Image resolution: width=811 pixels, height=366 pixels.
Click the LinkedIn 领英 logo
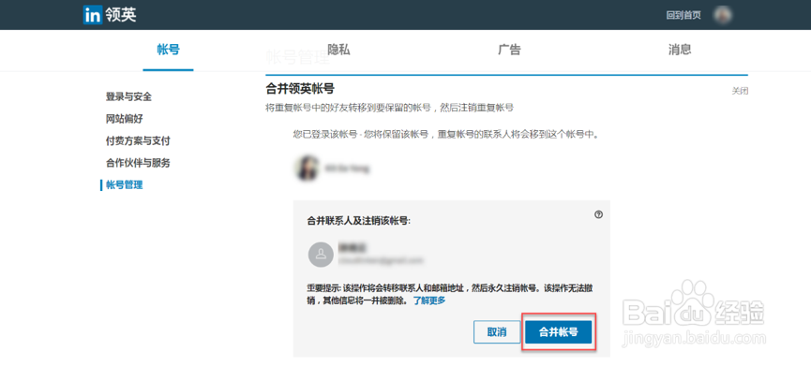(x=110, y=15)
